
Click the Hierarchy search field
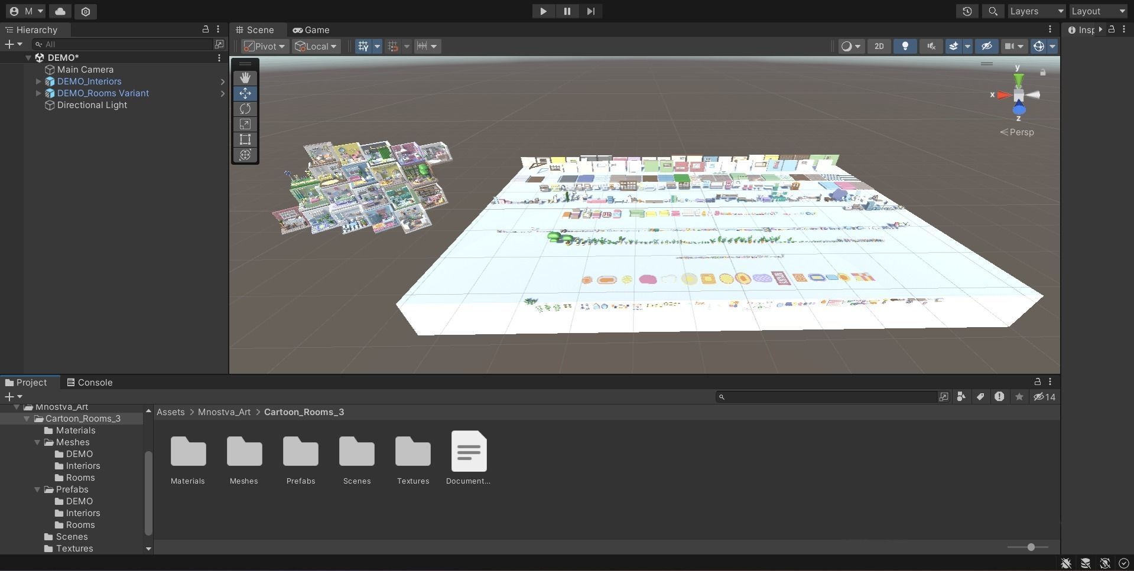coord(122,44)
